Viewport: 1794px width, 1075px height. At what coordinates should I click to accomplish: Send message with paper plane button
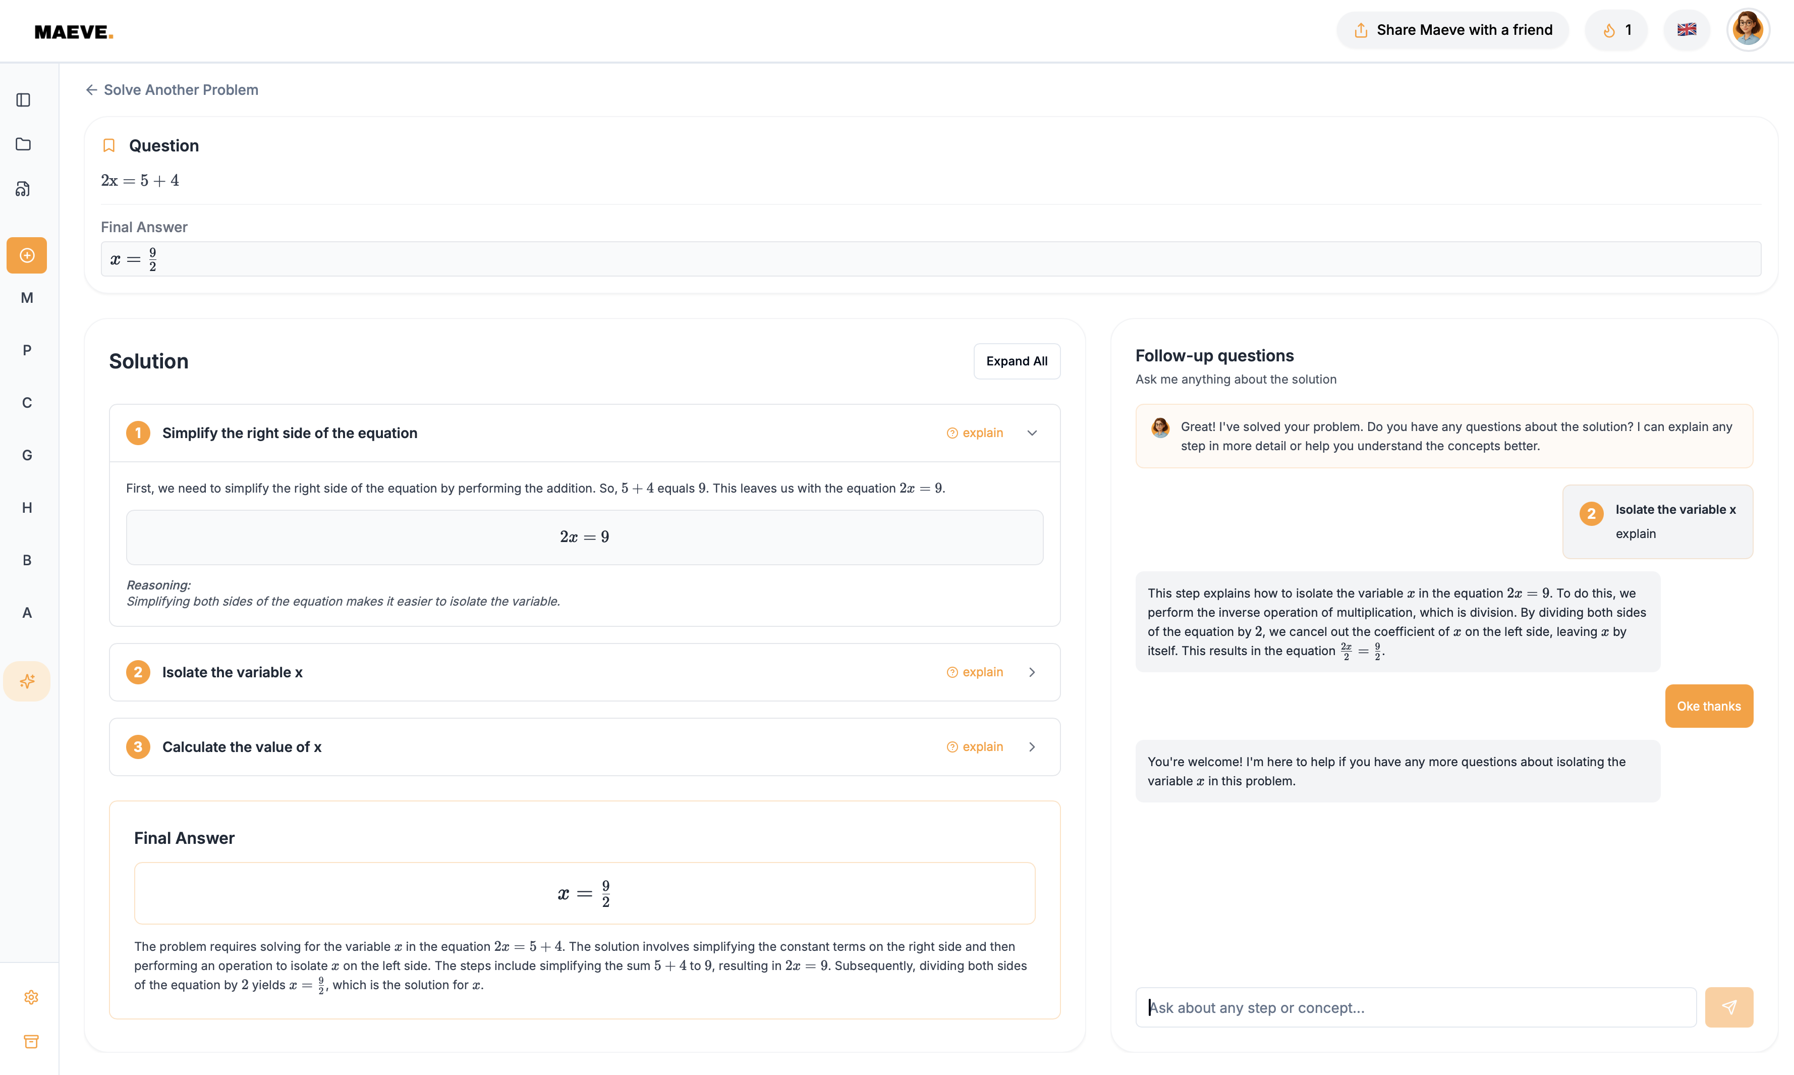tap(1728, 1007)
